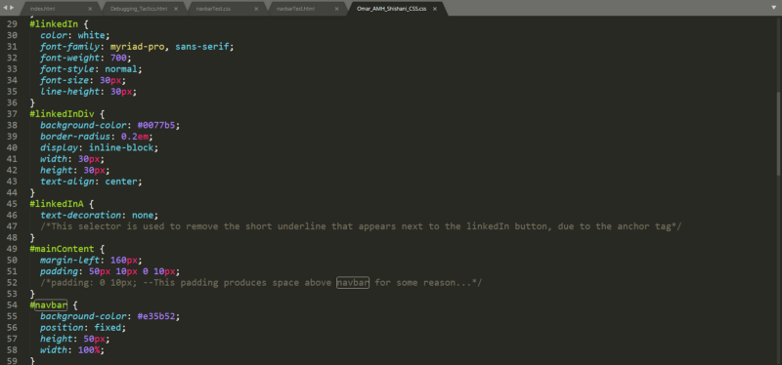Open the tab list dropdown arrow
Image resolution: width=782 pixels, height=365 pixels.
click(x=774, y=8)
